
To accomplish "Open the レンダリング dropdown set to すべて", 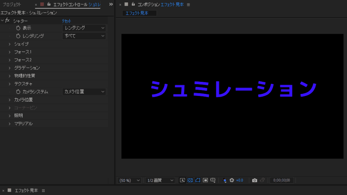I will [x=84, y=36].
